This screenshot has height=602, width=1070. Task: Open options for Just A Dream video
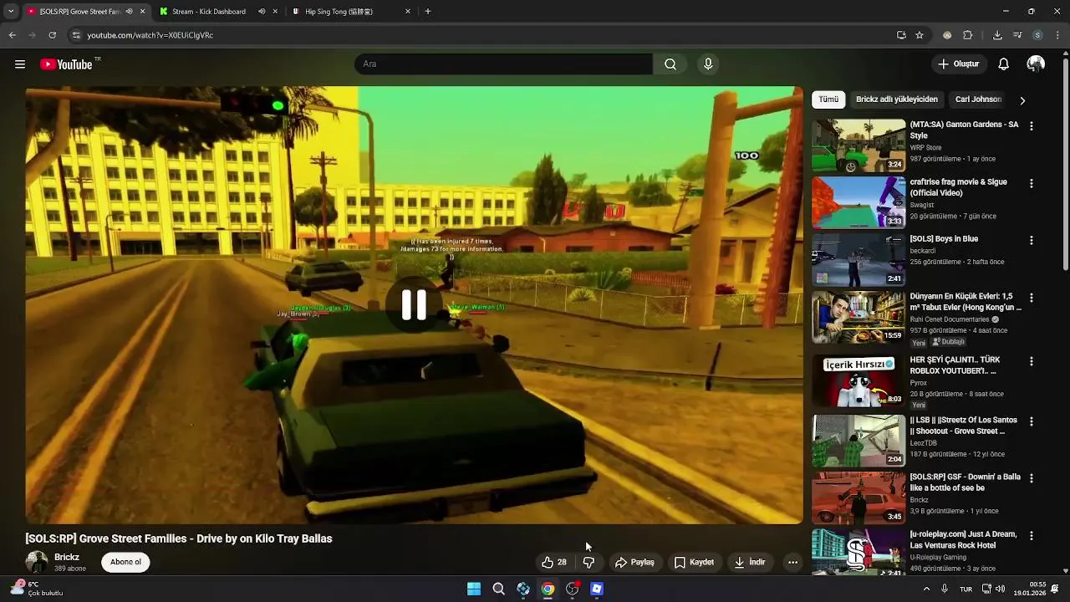click(x=1031, y=535)
